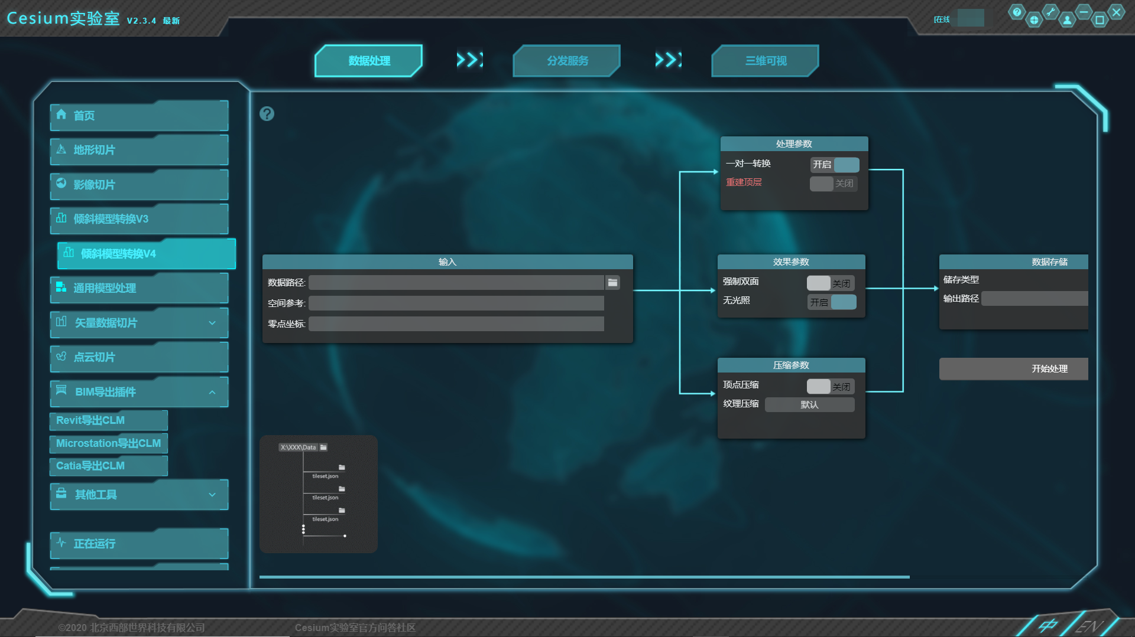
Task: Click the vector icon beside 矢量数据切片
Action: pos(61,322)
